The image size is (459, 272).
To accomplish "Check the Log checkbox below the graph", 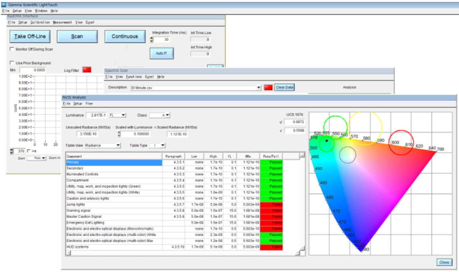I will [29, 151].
